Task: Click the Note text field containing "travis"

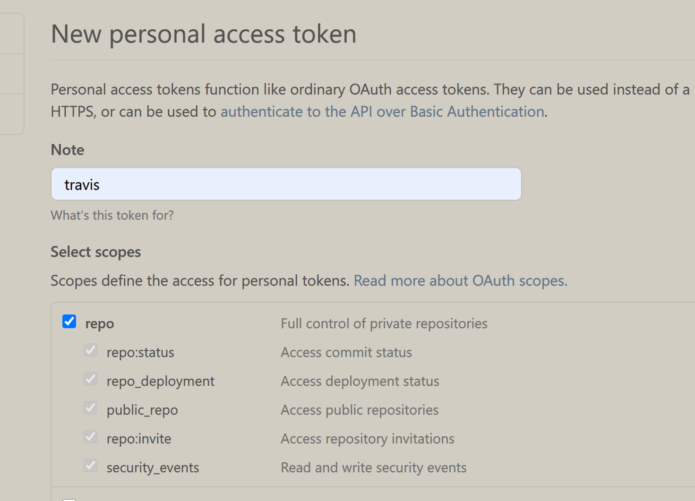Action: 286,184
